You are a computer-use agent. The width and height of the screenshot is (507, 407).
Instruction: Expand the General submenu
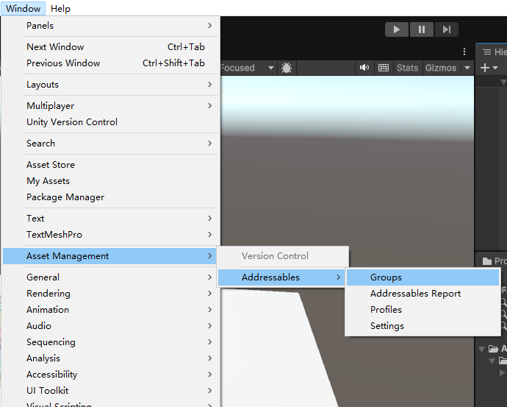(x=110, y=277)
